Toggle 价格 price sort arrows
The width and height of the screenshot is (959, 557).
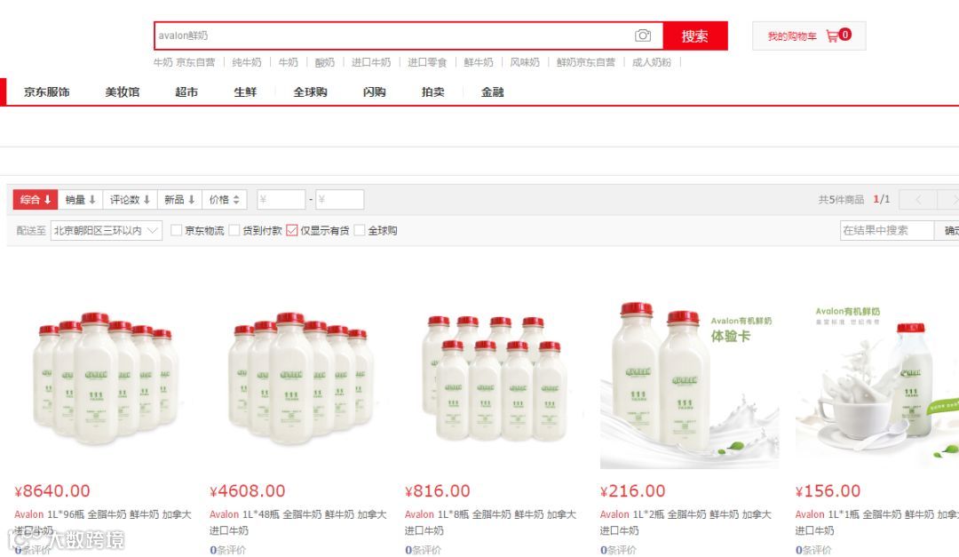tap(224, 200)
